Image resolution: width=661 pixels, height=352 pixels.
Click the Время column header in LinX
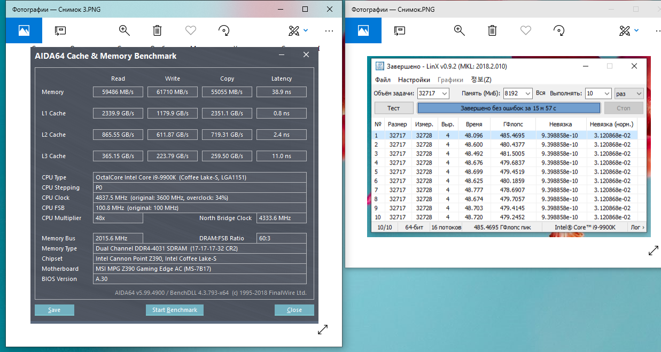[473, 124]
